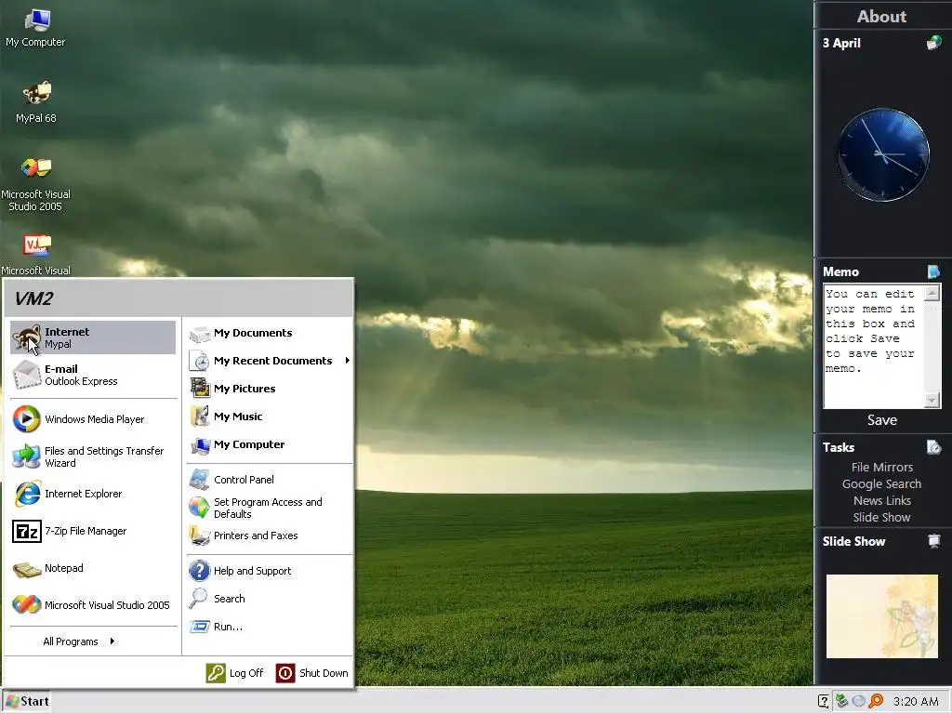Open Notepad from Start menu
Viewport: 952px width, 714px height.
[93, 568]
